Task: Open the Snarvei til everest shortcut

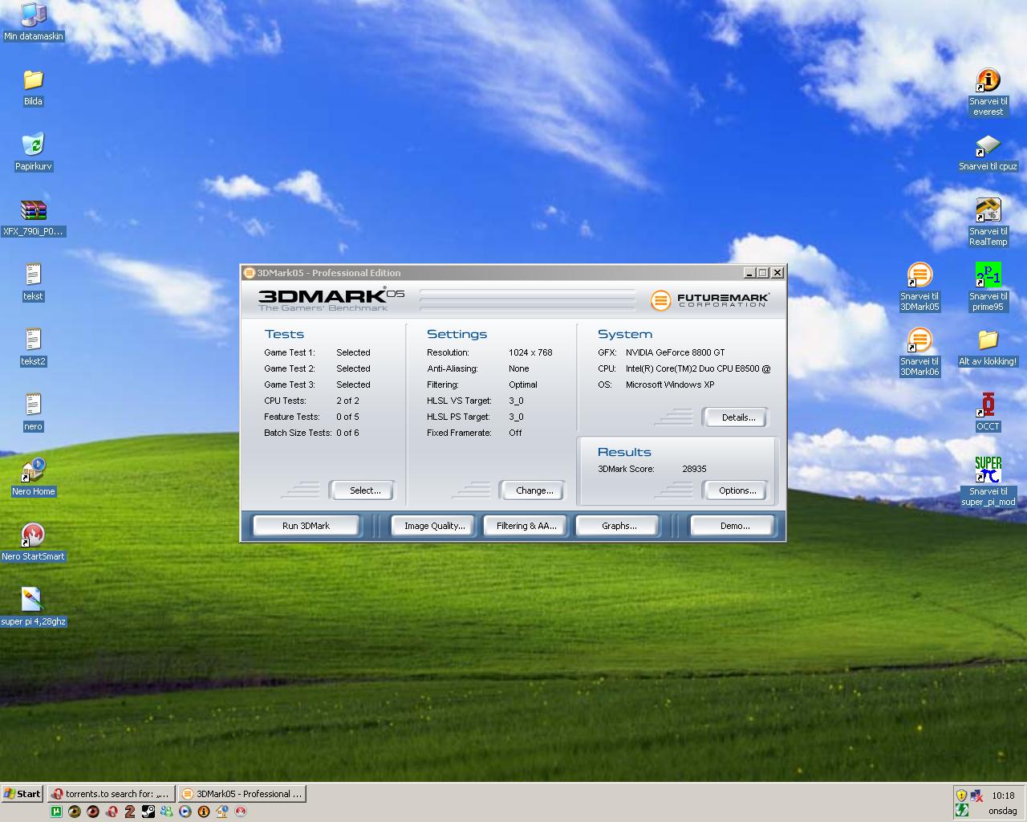Action: (x=988, y=92)
